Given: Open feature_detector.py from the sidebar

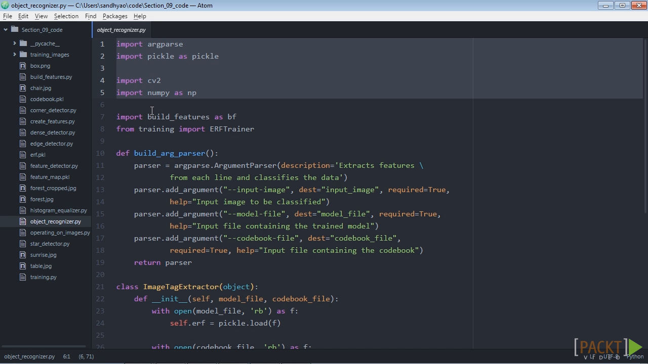Looking at the screenshot, I should [54, 166].
